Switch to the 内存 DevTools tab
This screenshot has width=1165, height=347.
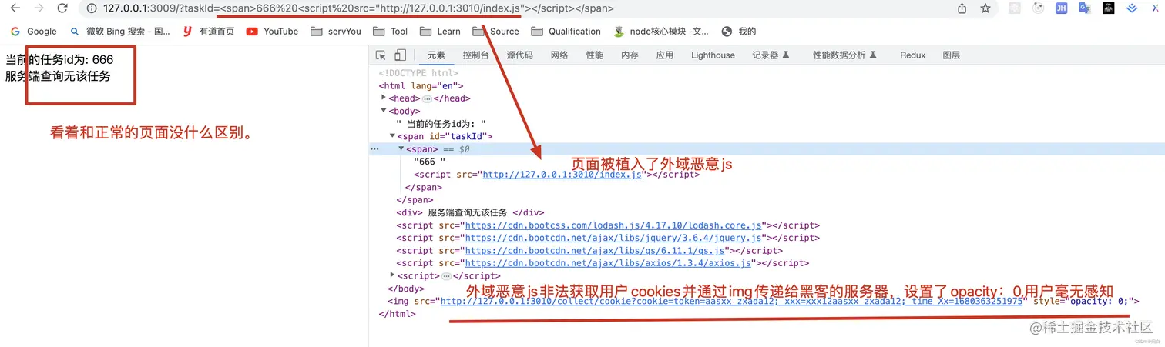tap(630, 55)
